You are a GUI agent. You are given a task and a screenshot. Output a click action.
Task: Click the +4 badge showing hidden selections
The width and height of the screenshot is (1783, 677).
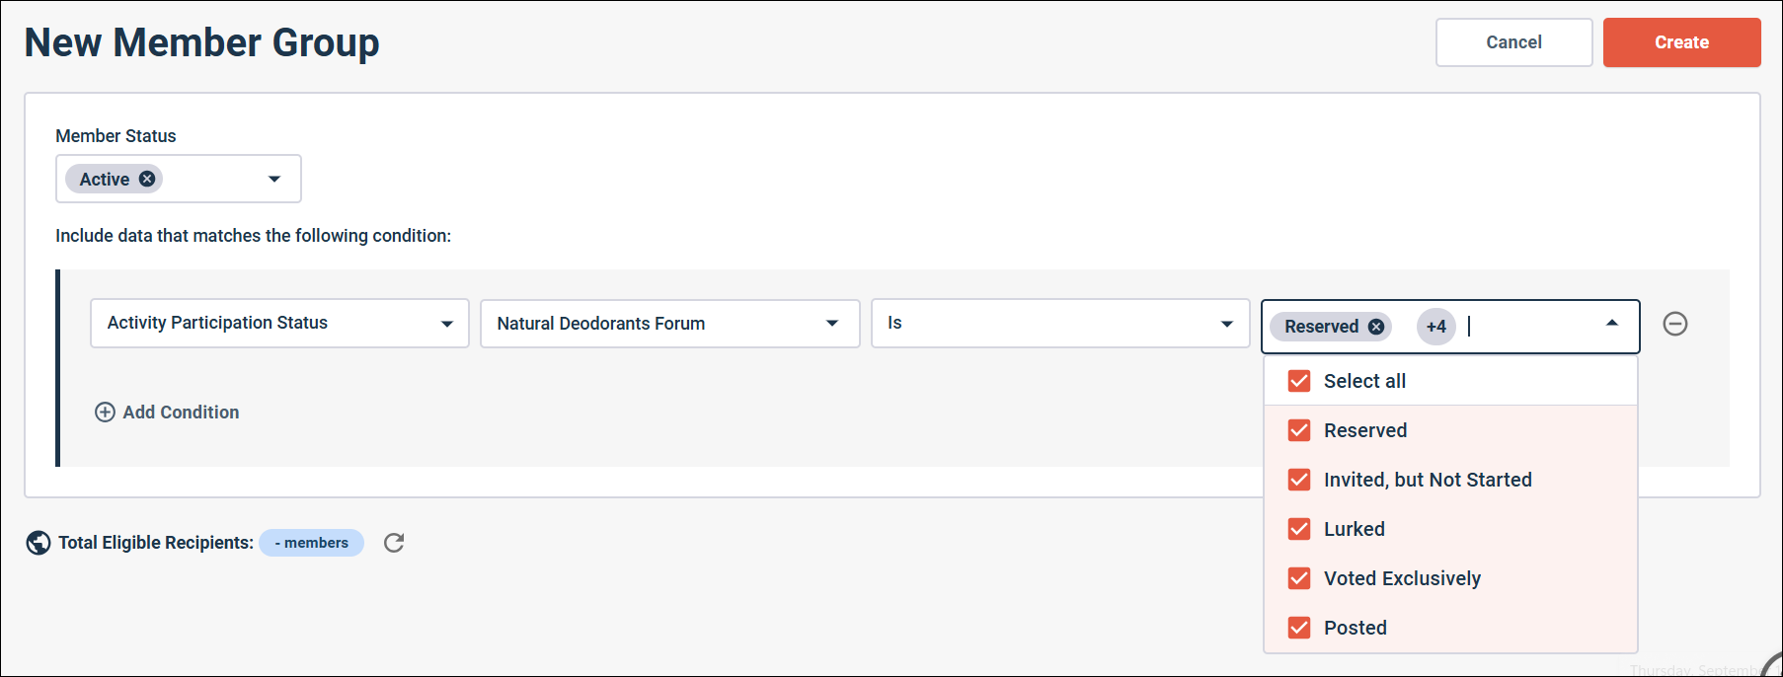click(x=1435, y=327)
